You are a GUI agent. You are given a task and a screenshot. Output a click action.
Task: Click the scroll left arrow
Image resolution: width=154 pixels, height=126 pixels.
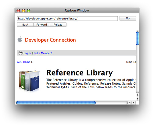pos(130,103)
